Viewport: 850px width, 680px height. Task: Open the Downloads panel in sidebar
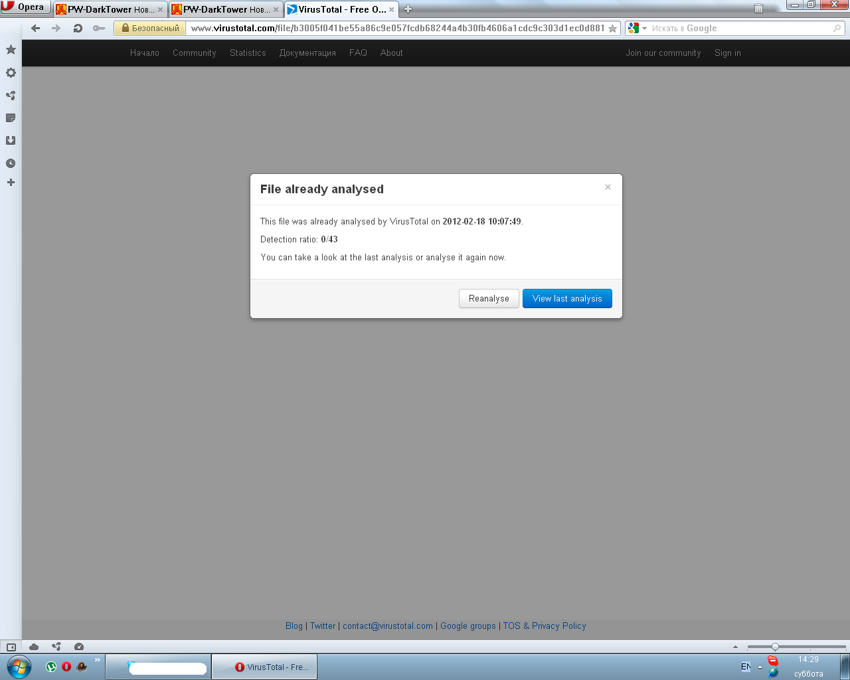[11, 140]
